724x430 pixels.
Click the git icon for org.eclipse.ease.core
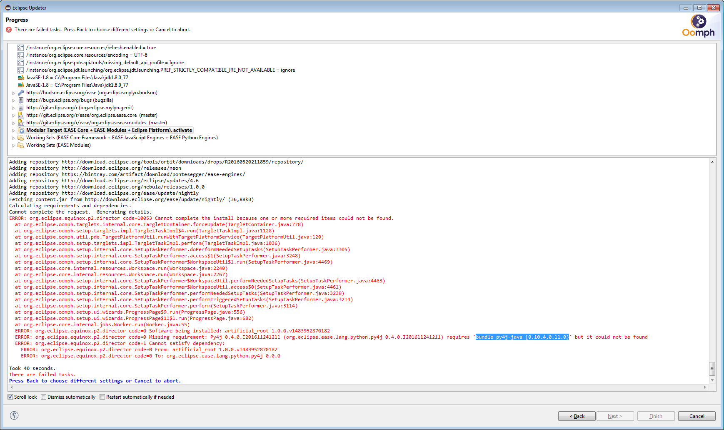pyautogui.click(x=20, y=115)
